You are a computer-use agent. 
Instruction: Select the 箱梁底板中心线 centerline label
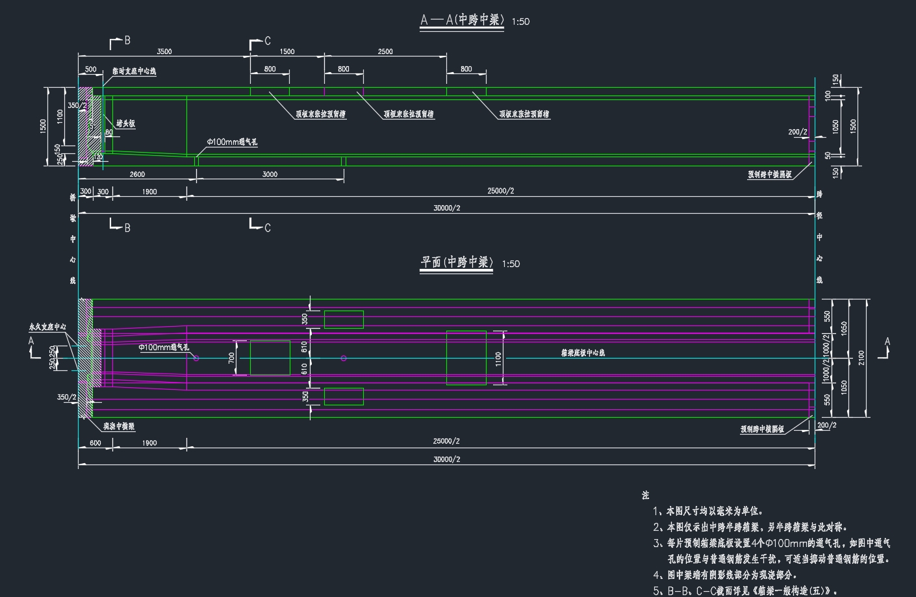tap(583, 353)
